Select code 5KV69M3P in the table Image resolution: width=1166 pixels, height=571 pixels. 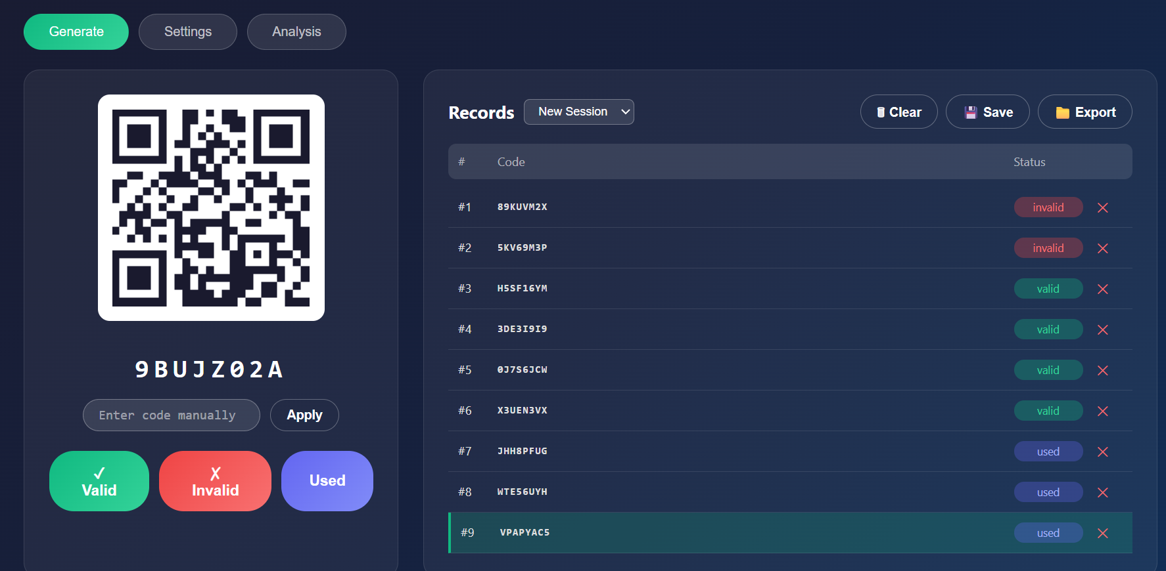(523, 247)
